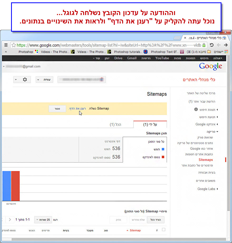Click the סגור button in the yellow banner
Viewport: 232px width, 243px height.
coord(57,109)
